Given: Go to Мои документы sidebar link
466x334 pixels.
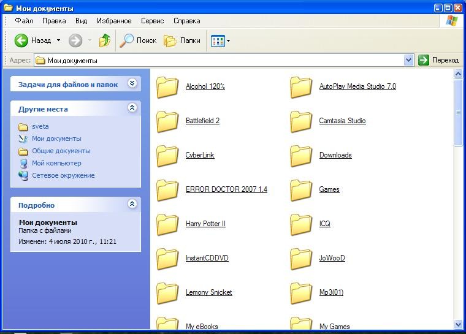Looking at the screenshot, I should (56, 139).
